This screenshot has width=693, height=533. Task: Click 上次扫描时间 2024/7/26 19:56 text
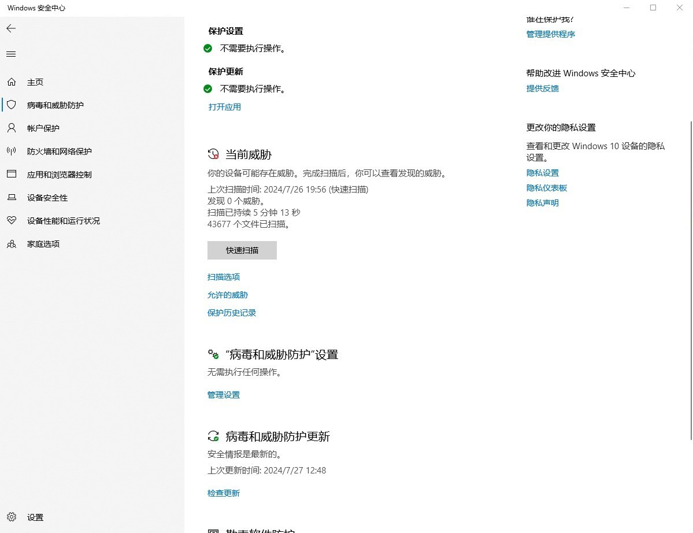tap(288, 190)
